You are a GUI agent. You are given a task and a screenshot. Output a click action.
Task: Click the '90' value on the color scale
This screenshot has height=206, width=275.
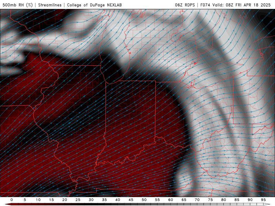point(250,200)
